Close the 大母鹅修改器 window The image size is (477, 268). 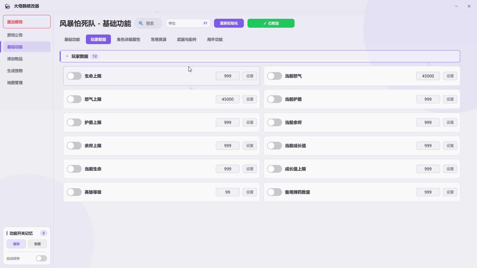tap(469, 6)
